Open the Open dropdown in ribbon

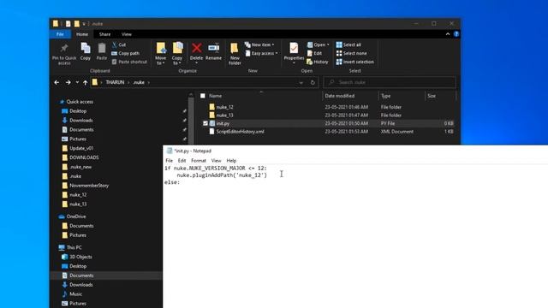point(318,44)
